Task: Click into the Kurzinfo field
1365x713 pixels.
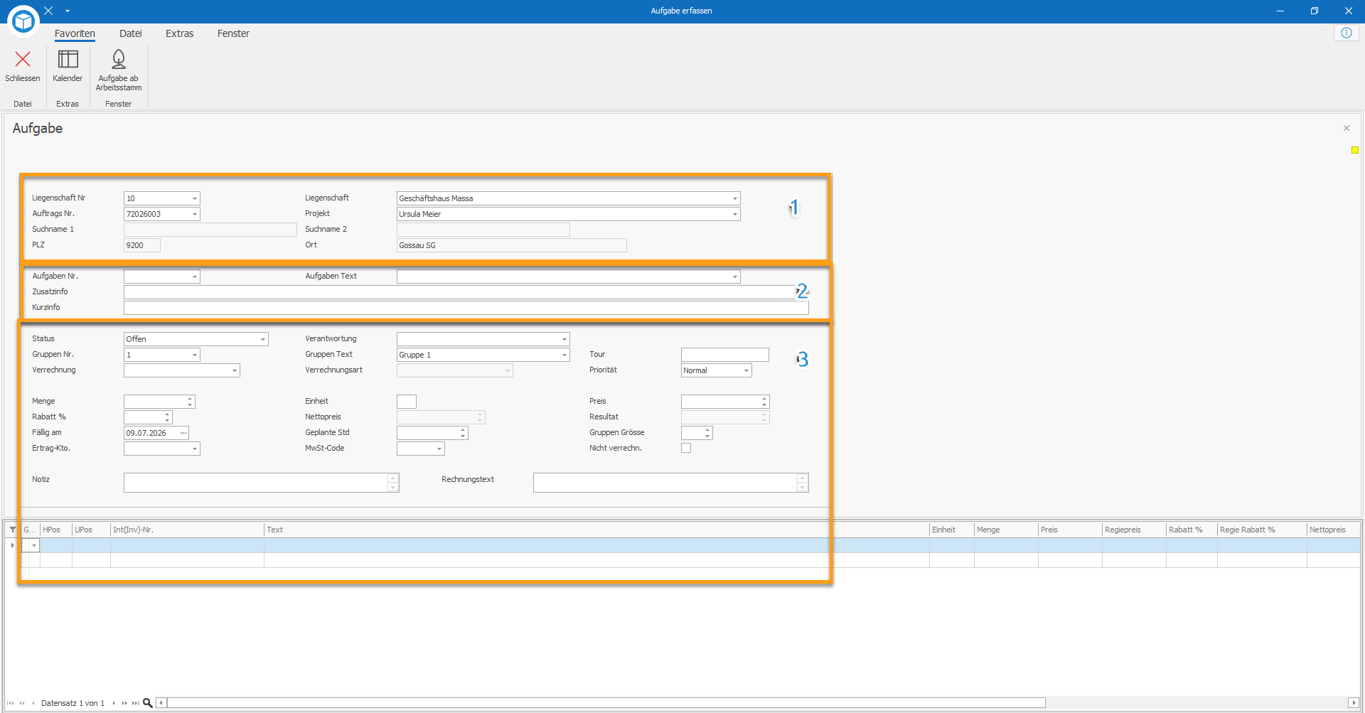Action: 466,308
